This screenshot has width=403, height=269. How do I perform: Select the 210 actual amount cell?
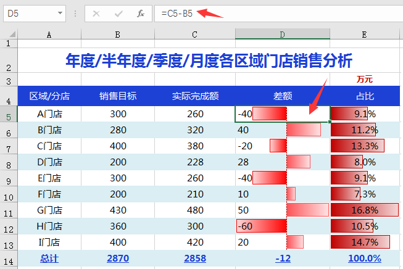click(195, 194)
